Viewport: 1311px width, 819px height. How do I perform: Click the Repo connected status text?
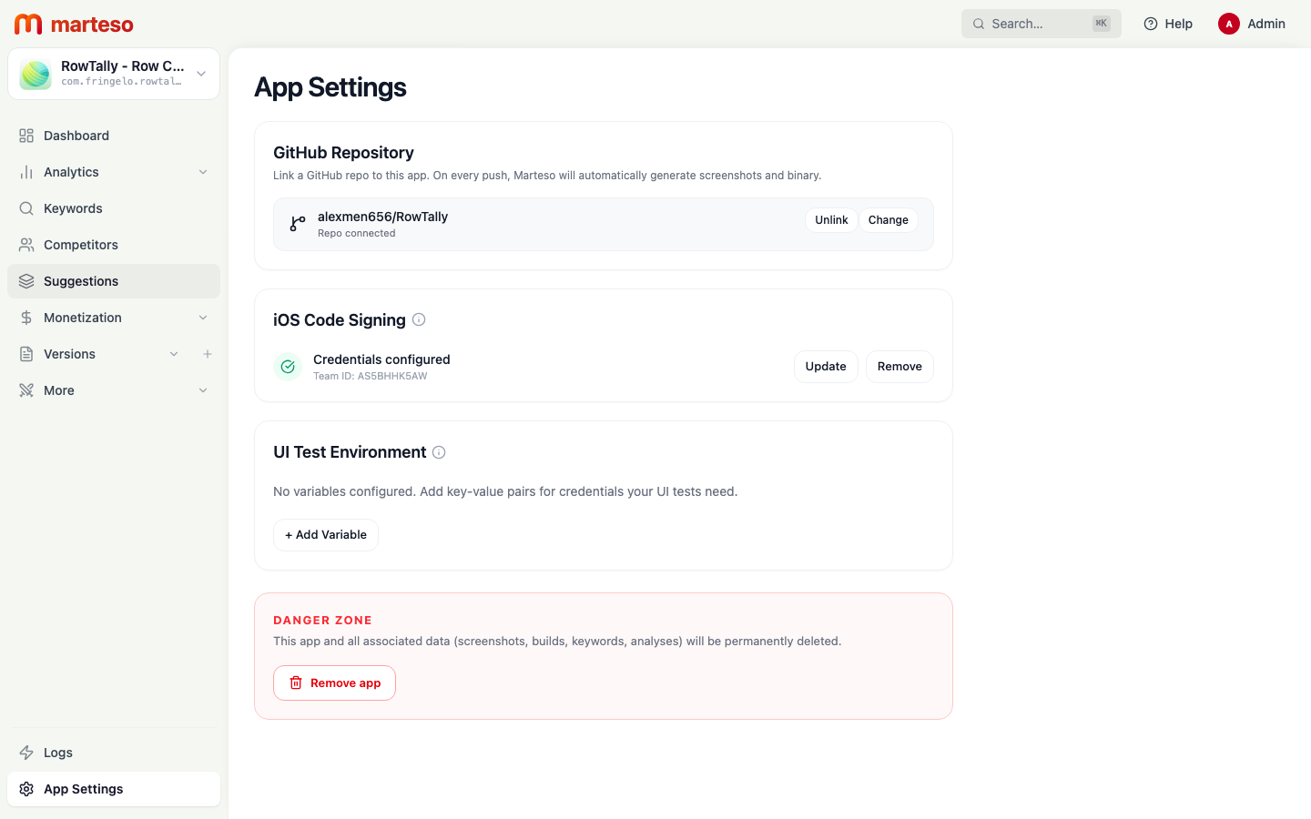pos(357,233)
